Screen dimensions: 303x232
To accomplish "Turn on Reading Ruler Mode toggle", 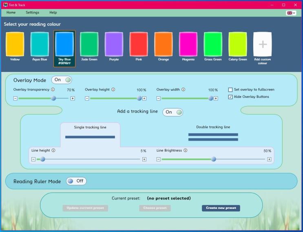I will click(x=76, y=181).
